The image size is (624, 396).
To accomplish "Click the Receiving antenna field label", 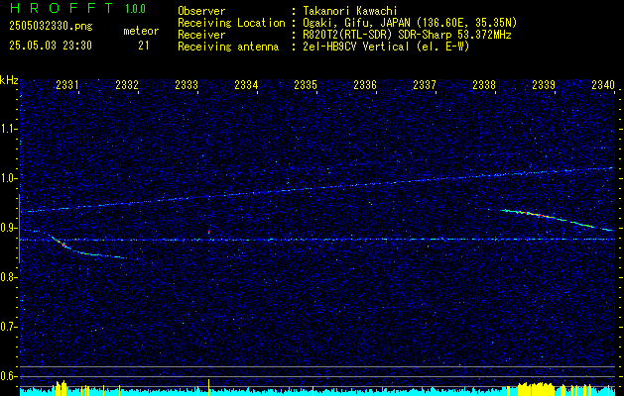I will [x=228, y=47].
